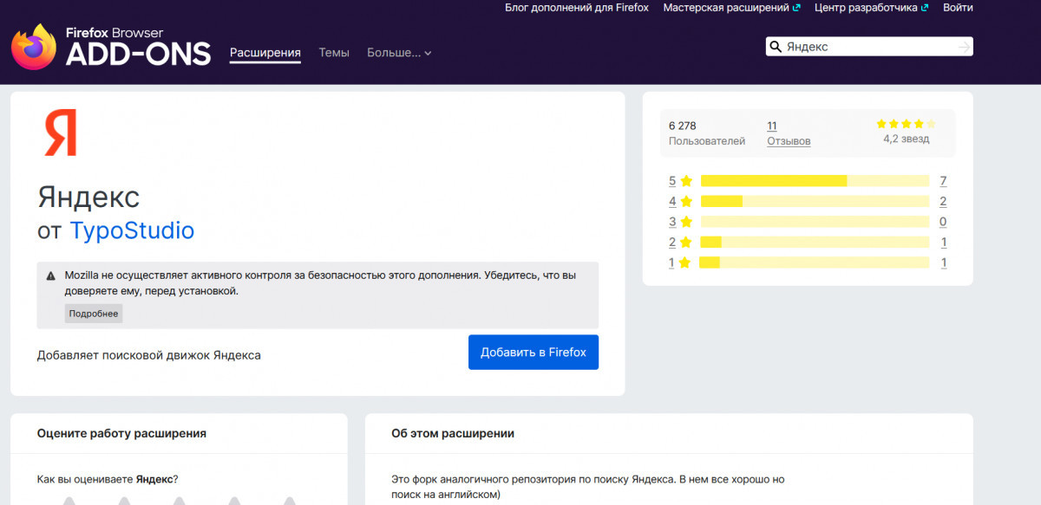Viewport: 1041px width, 505px height.
Task: Switch to the Темы tab
Action: (x=334, y=53)
